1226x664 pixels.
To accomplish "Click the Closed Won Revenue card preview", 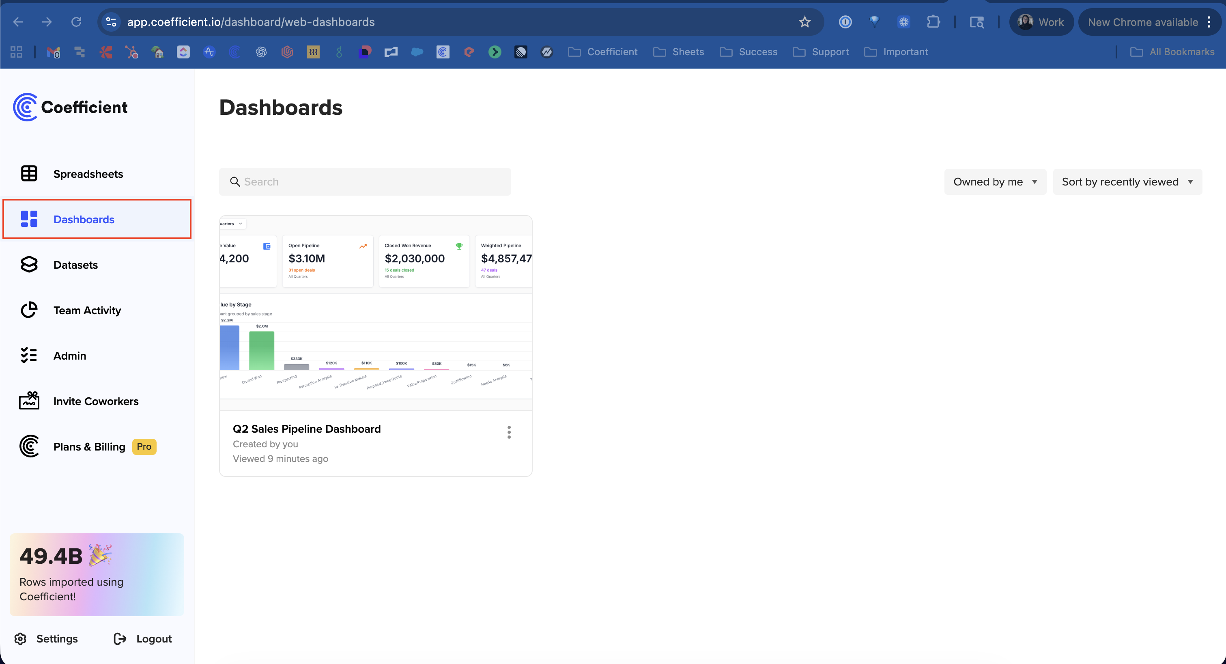I will coord(424,261).
